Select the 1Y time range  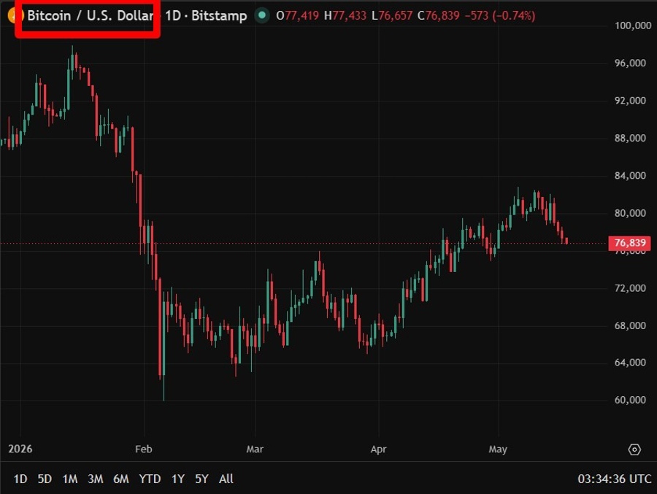[x=178, y=479]
